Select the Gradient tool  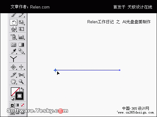(x=21, y=45)
